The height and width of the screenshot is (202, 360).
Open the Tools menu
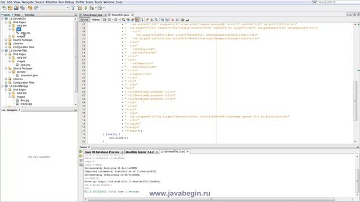pos(98,2)
